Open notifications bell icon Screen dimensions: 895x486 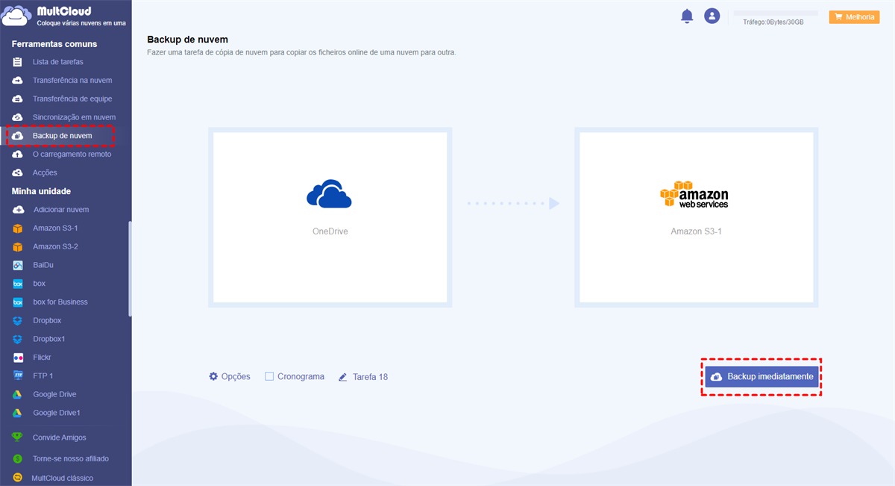(x=687, y=16)
